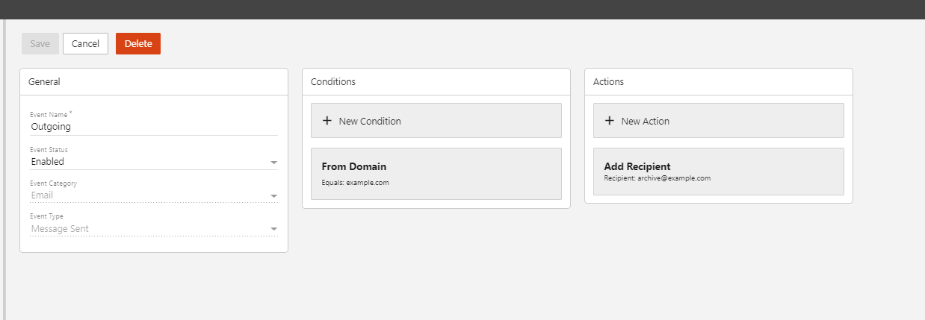Click the plus icon beside New Action
Screen dimensions: 925x320
[x=609, y=121]
